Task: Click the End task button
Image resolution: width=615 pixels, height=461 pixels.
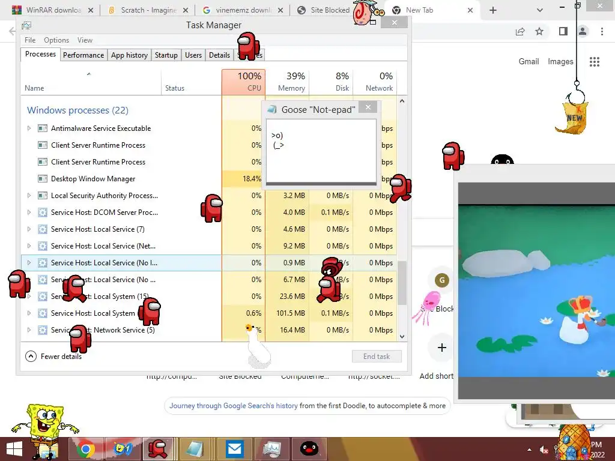Action: pyautogui.click(x=377, y=357)
